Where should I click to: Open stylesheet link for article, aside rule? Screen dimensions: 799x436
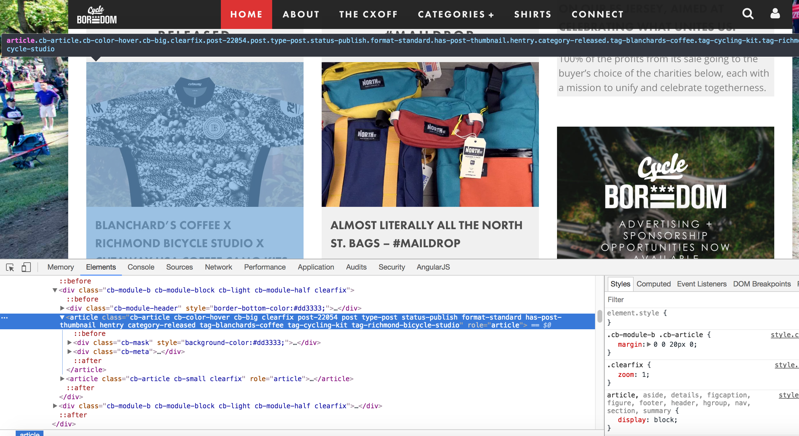point(788,395)
